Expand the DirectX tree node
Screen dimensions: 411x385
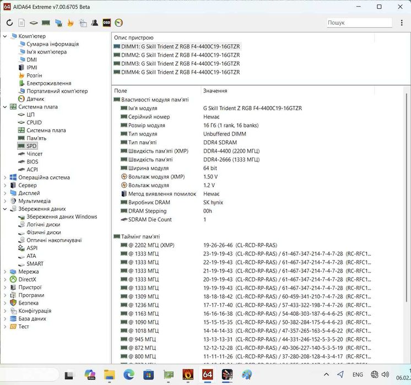(x=5, y=280)
